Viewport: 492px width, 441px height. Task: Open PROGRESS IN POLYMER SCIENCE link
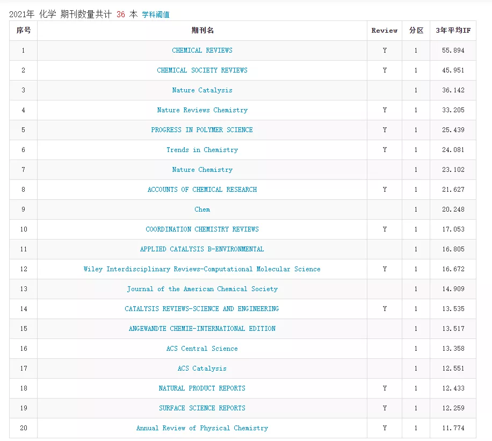202,130
